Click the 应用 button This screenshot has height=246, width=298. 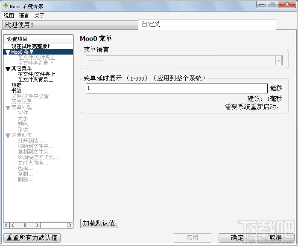coord(192,238)
